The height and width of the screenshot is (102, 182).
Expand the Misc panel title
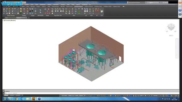[x=74, y=15]
